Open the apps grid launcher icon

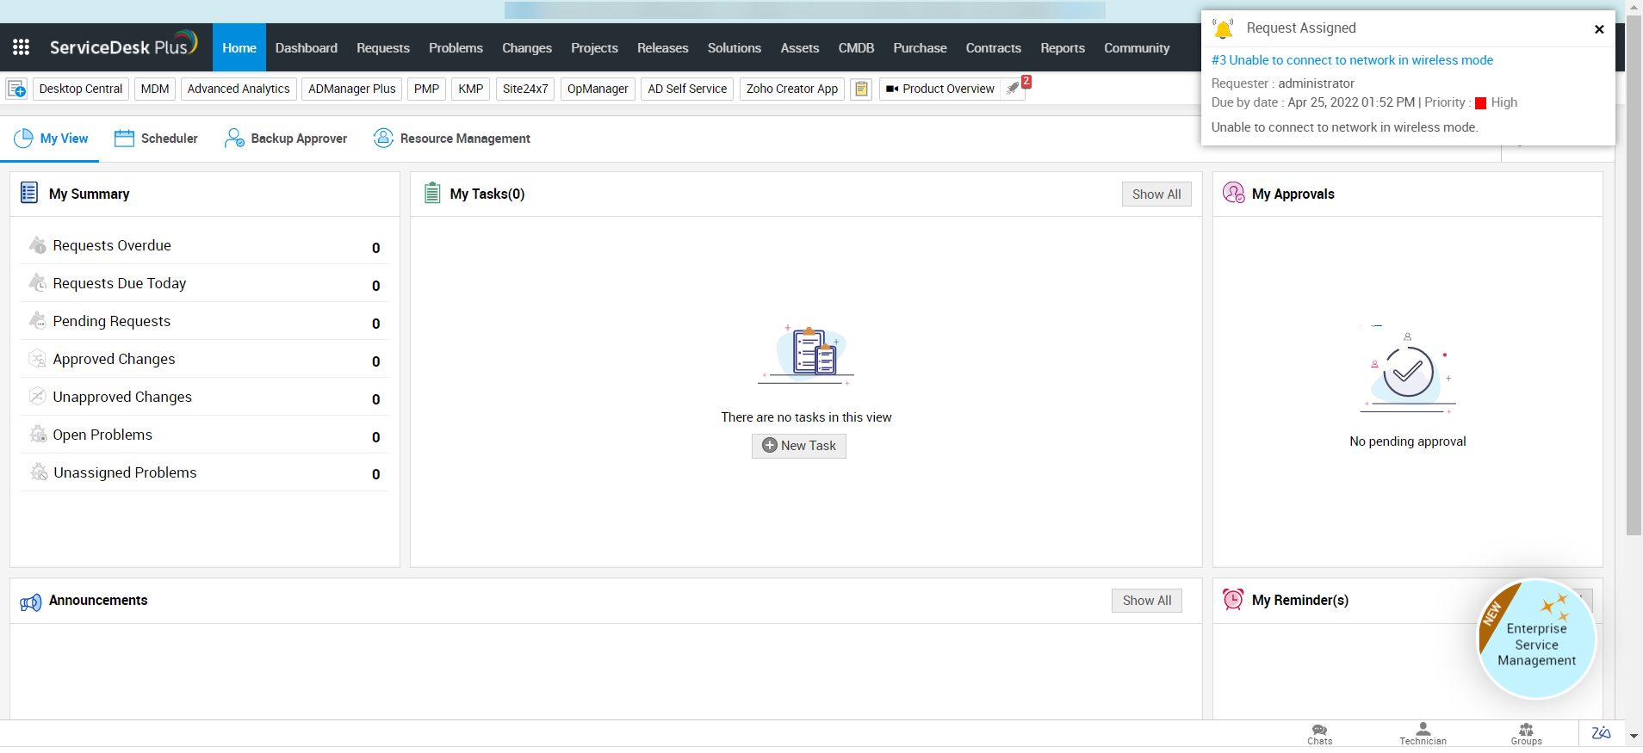pyautogui.click(x=21, y=47)
